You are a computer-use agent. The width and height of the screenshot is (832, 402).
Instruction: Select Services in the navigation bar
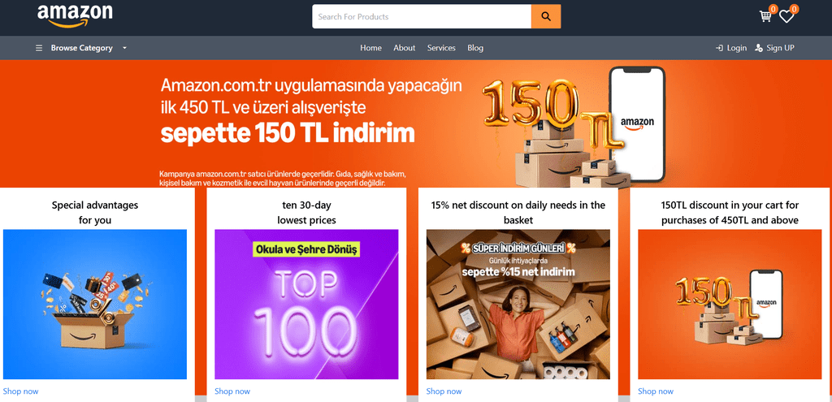(x=441, y=48)
